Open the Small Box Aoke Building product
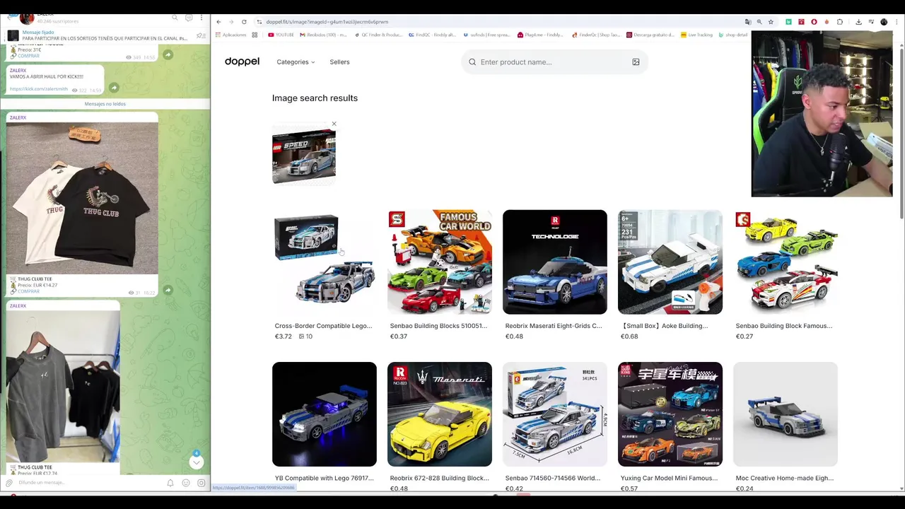The width and height of the screenshot is (905, 509). [x=665, y=326]
